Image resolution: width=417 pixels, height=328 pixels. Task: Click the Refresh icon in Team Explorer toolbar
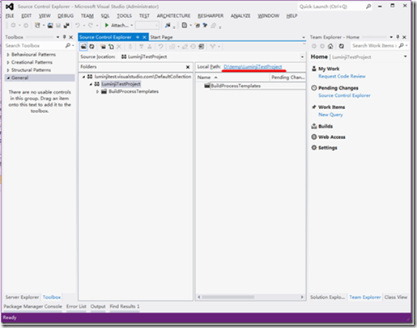pos(342,46)
